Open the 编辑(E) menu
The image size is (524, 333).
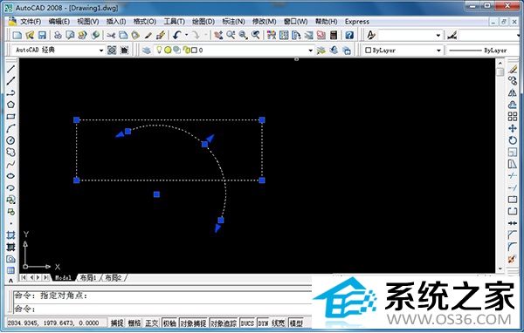pos(59,21)
